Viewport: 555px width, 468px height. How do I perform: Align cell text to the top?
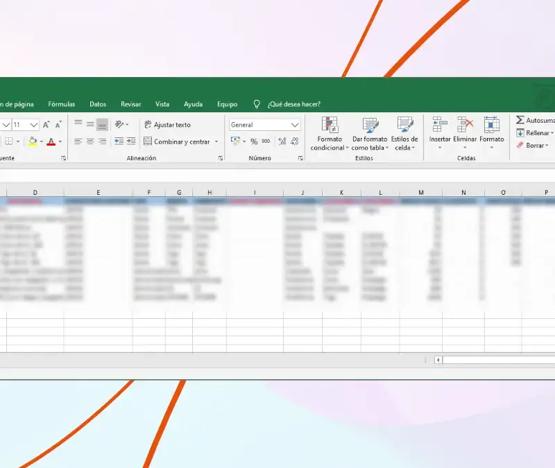[x=78, y=125]
